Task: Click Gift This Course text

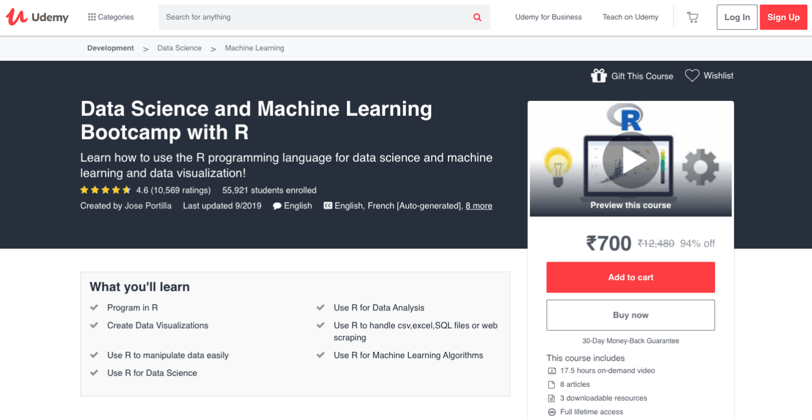Action: [642, 76]
